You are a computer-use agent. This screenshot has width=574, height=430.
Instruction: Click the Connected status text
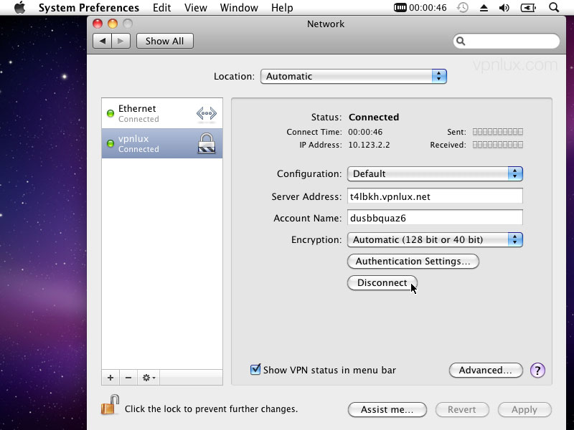pyautogui.click(x=374, y=117)
